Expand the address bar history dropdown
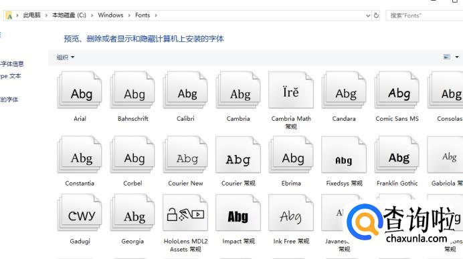 pos(368,15)
